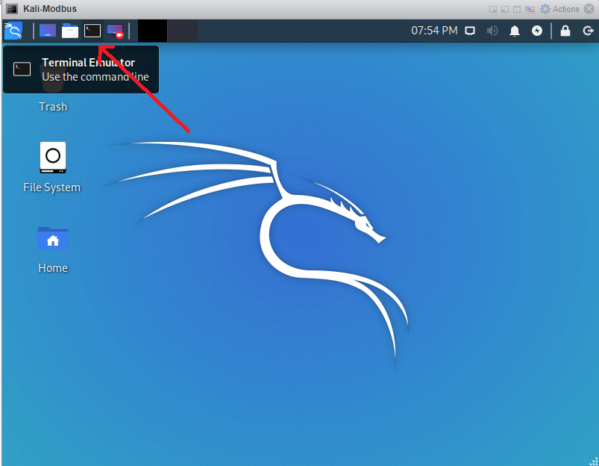Click the notification bell icon
This screenshot has height=466, width=599.
pyautogui.click(x=515, y=31)
